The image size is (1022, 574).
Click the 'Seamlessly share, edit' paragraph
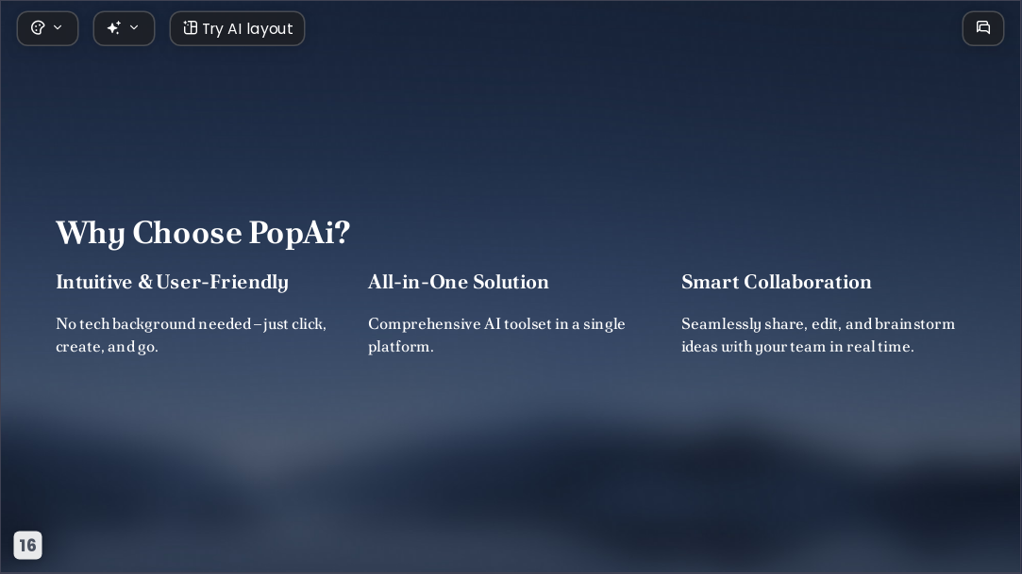click(818, 336)
